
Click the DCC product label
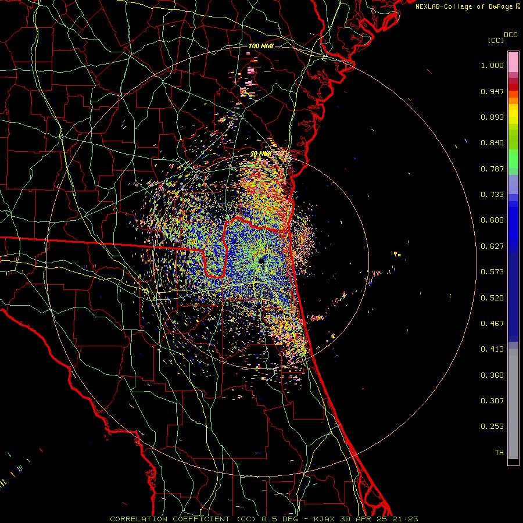tap(510, 35)
